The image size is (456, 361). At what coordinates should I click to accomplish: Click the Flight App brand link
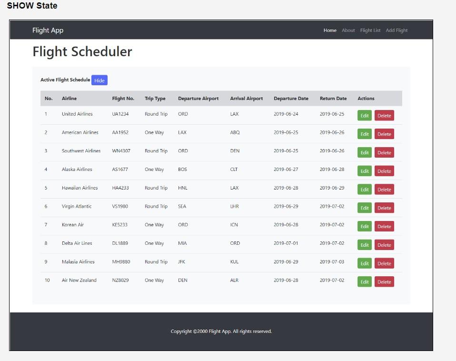click(x=48, y=30)
